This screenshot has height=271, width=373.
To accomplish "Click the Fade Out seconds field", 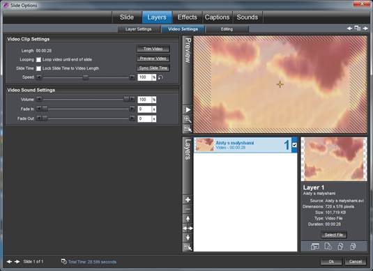I will click(x=144, y=118).
